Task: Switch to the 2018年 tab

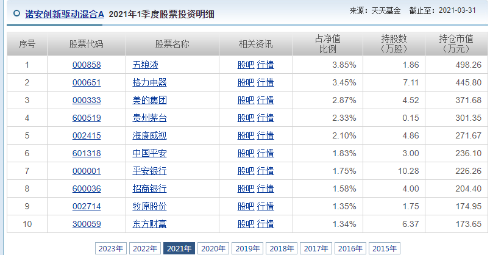Action: point(282,248)
